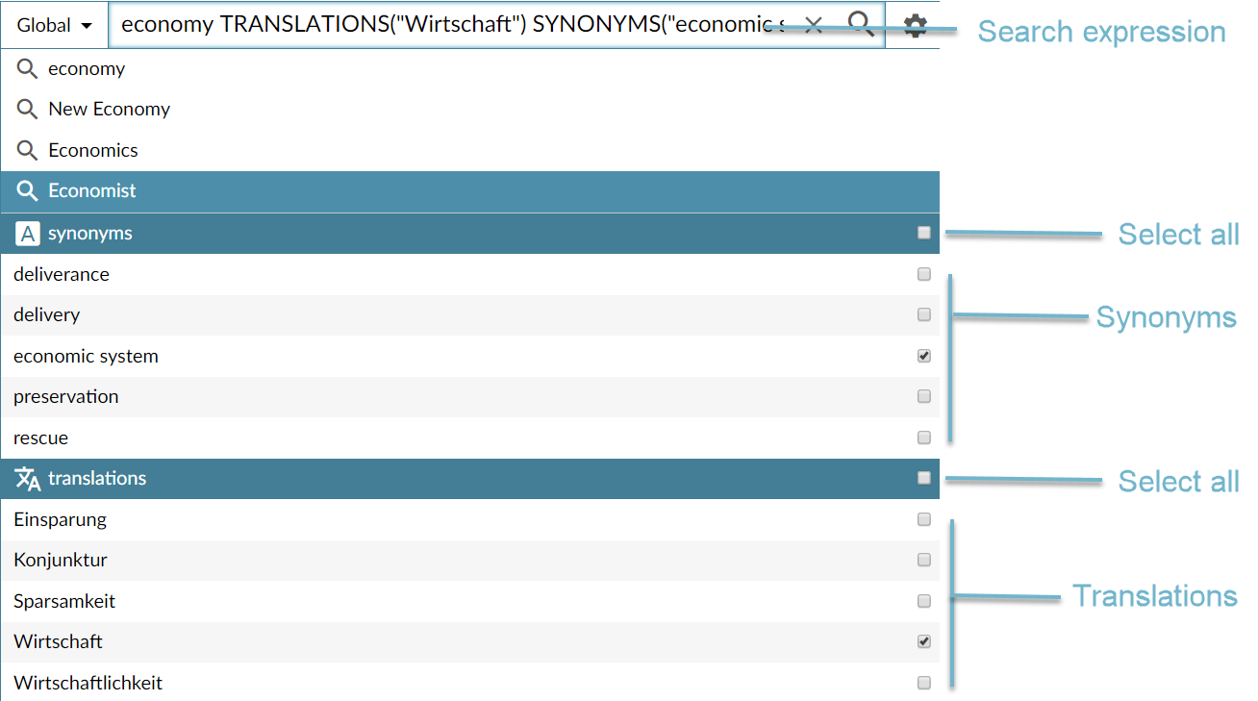Click the magnifier icon beside 'Economics'
This screenshot has width=1258, height=701.
point(28,151)
